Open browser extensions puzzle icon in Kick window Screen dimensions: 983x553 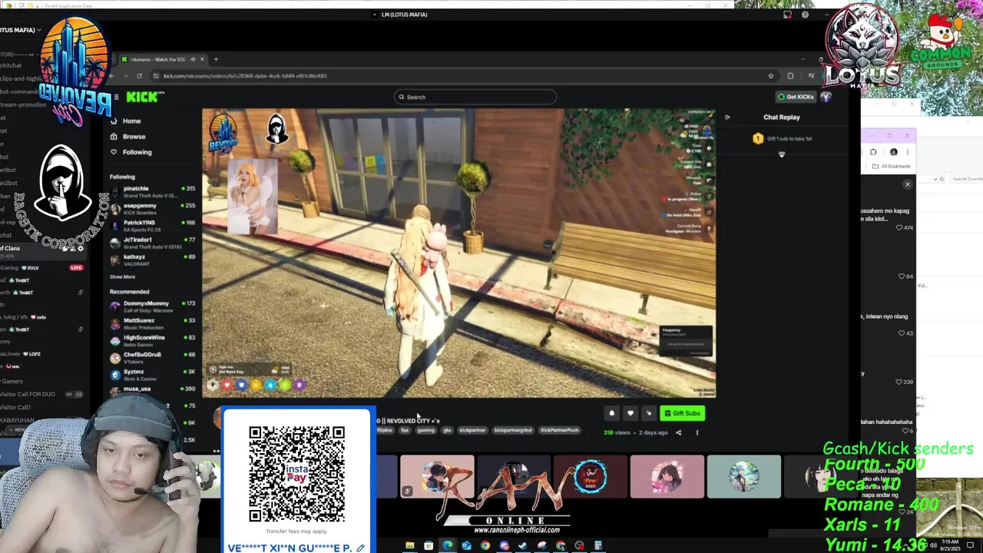pyautogui.click(x=790, y=75)
